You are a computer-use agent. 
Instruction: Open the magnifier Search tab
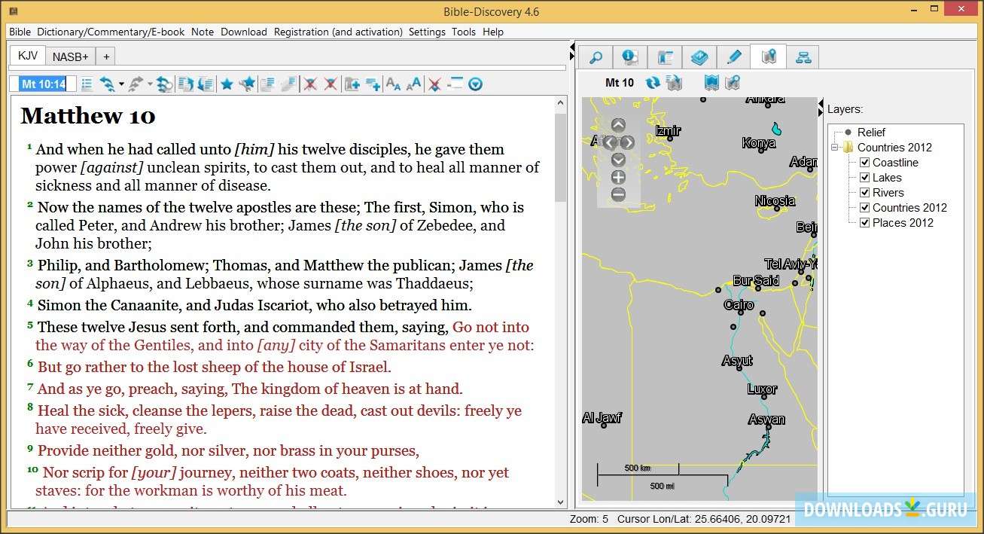(x=596, y=57)
